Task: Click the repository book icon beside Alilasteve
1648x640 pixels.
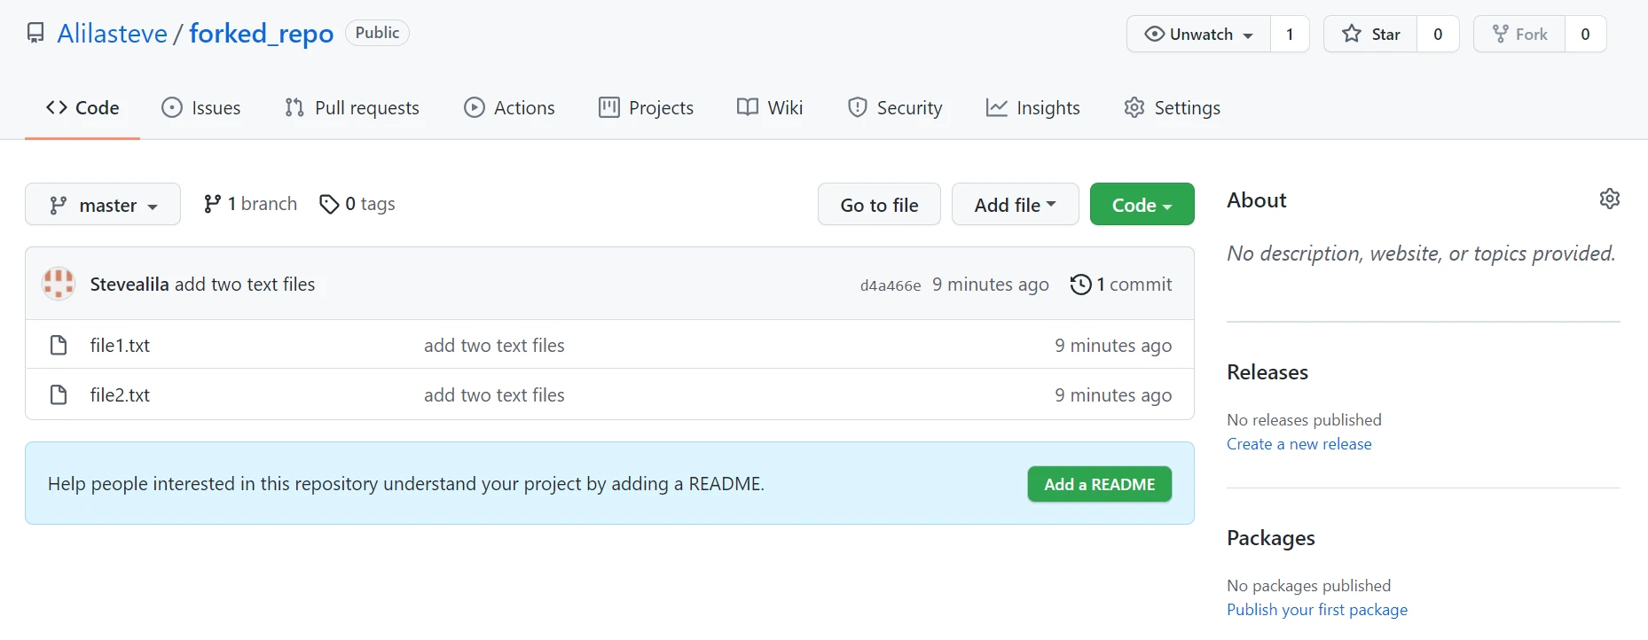Action: pyautogui.click(x=35, y=34)
